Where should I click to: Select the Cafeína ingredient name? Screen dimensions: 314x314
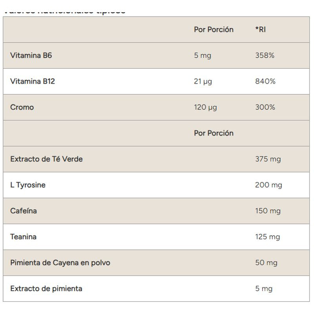[x=24, y=211]
